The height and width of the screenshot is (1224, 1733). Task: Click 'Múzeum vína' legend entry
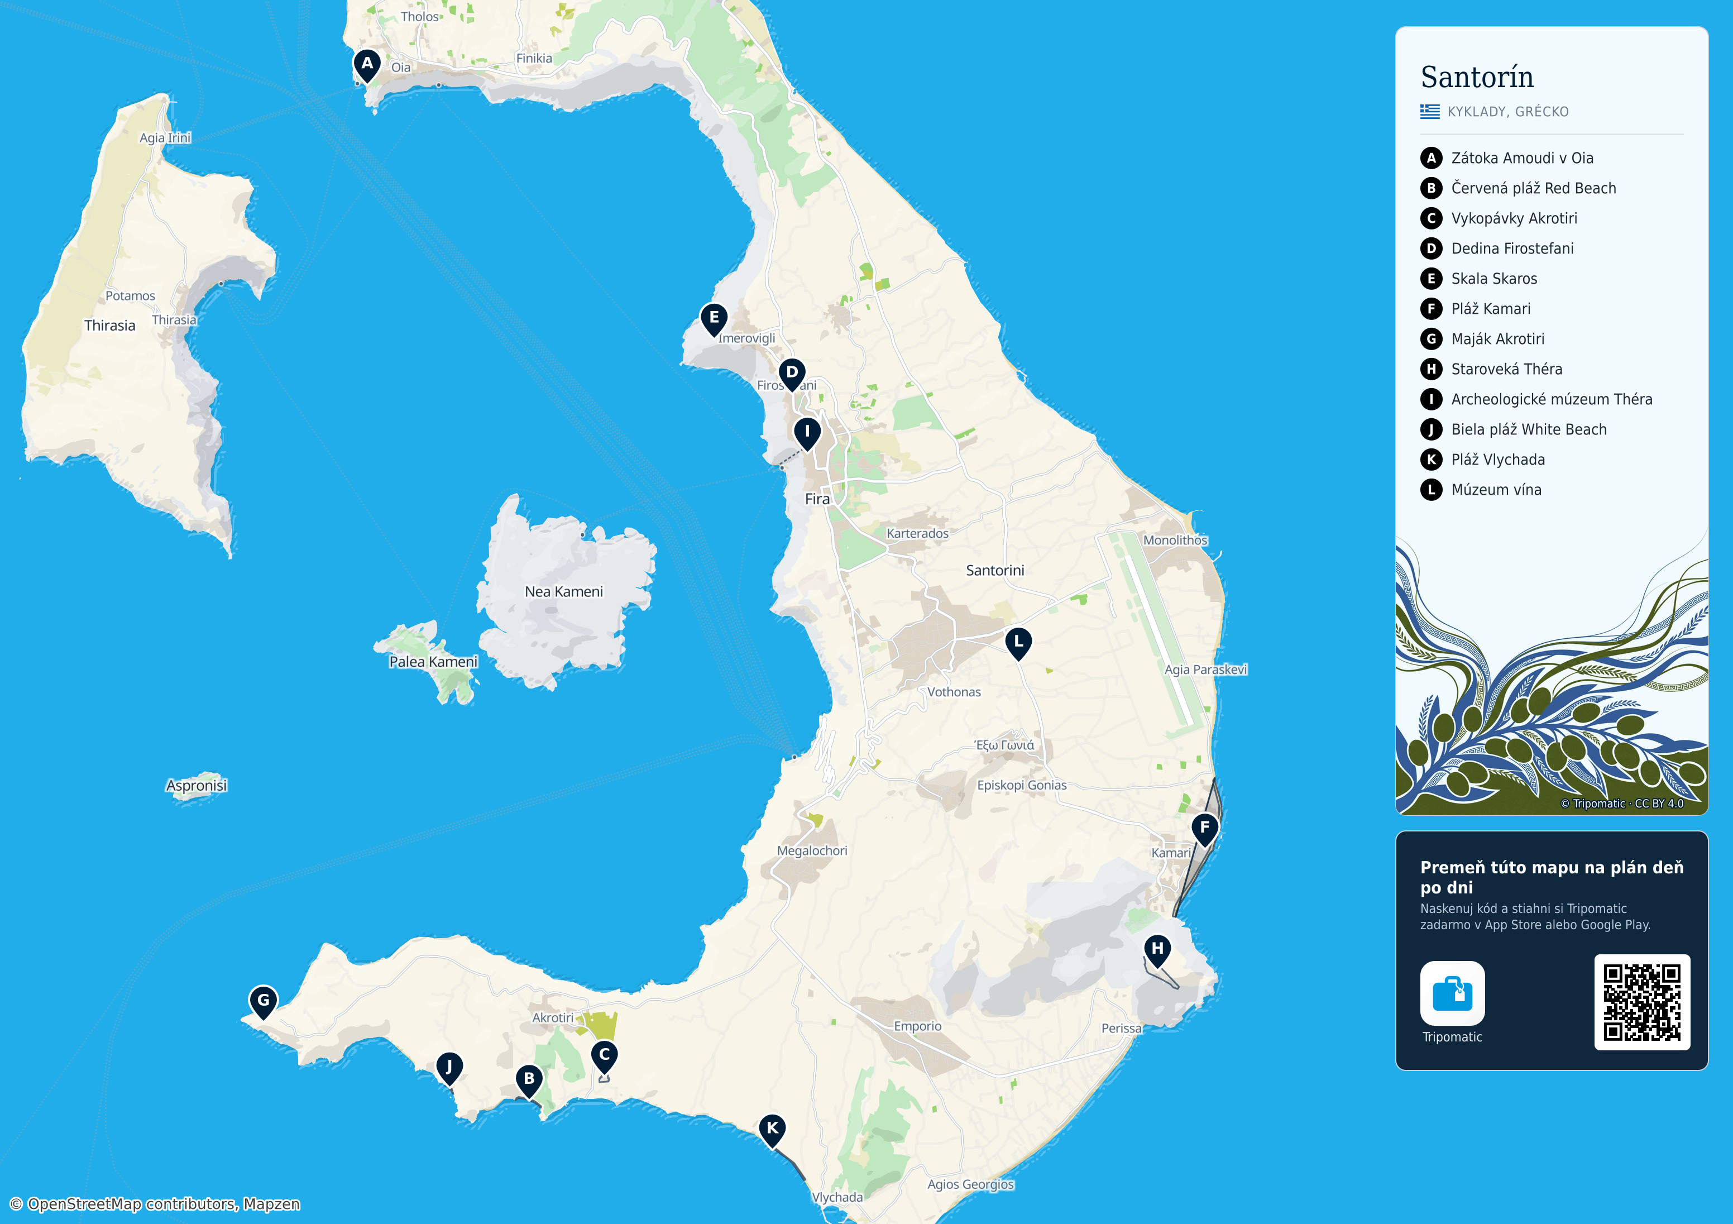(1496, 490)
